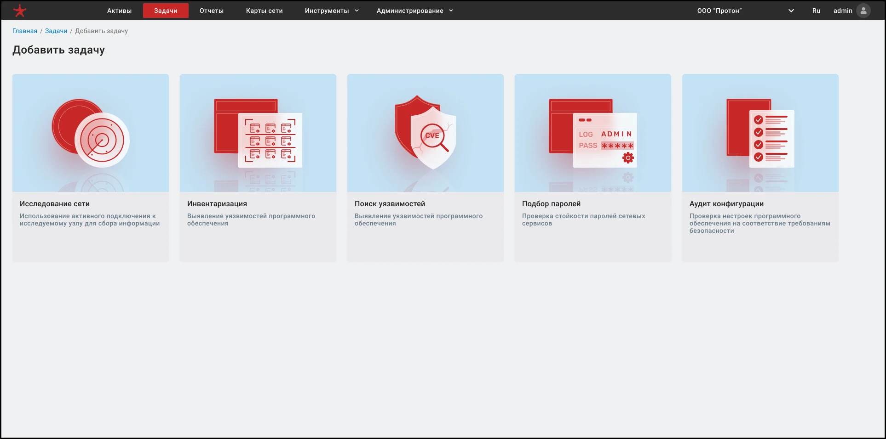Open the Активы menu item
886x439 pixels.
click(x=119, y=11)
